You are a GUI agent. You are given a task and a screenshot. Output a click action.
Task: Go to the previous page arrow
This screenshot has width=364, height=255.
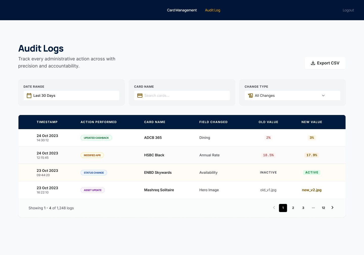pyautogui.click(x=274, y=208)
